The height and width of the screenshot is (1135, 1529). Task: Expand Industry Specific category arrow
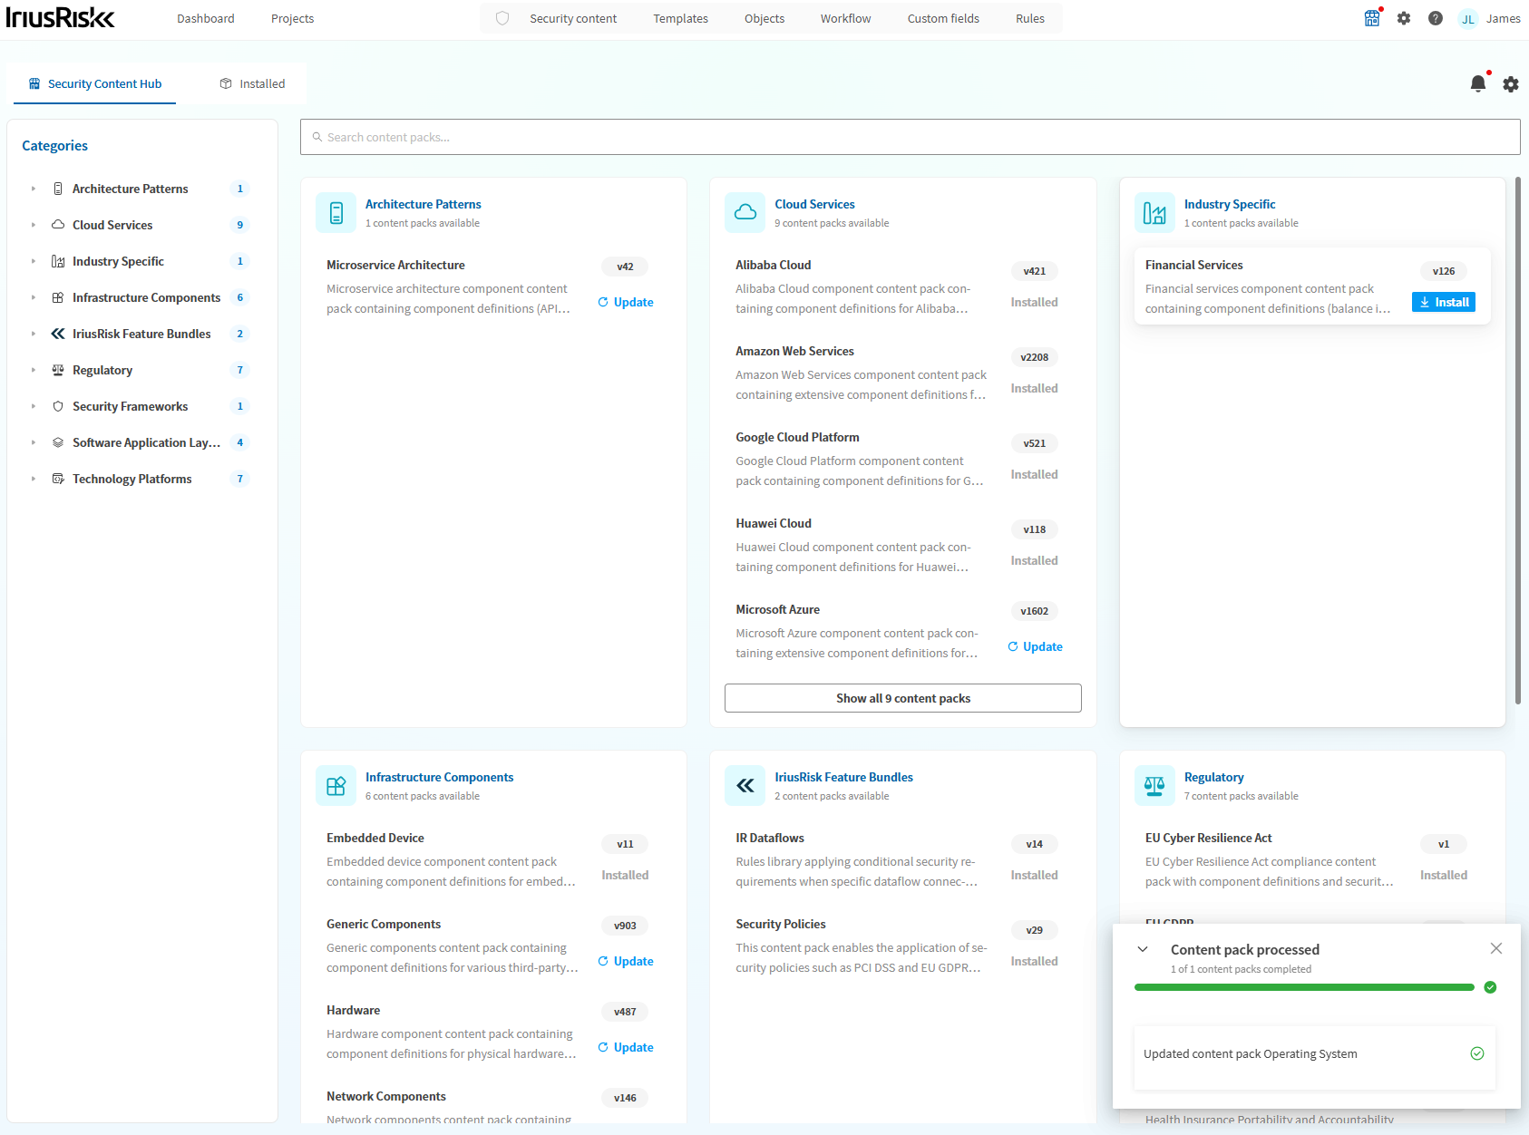(34, 261)
